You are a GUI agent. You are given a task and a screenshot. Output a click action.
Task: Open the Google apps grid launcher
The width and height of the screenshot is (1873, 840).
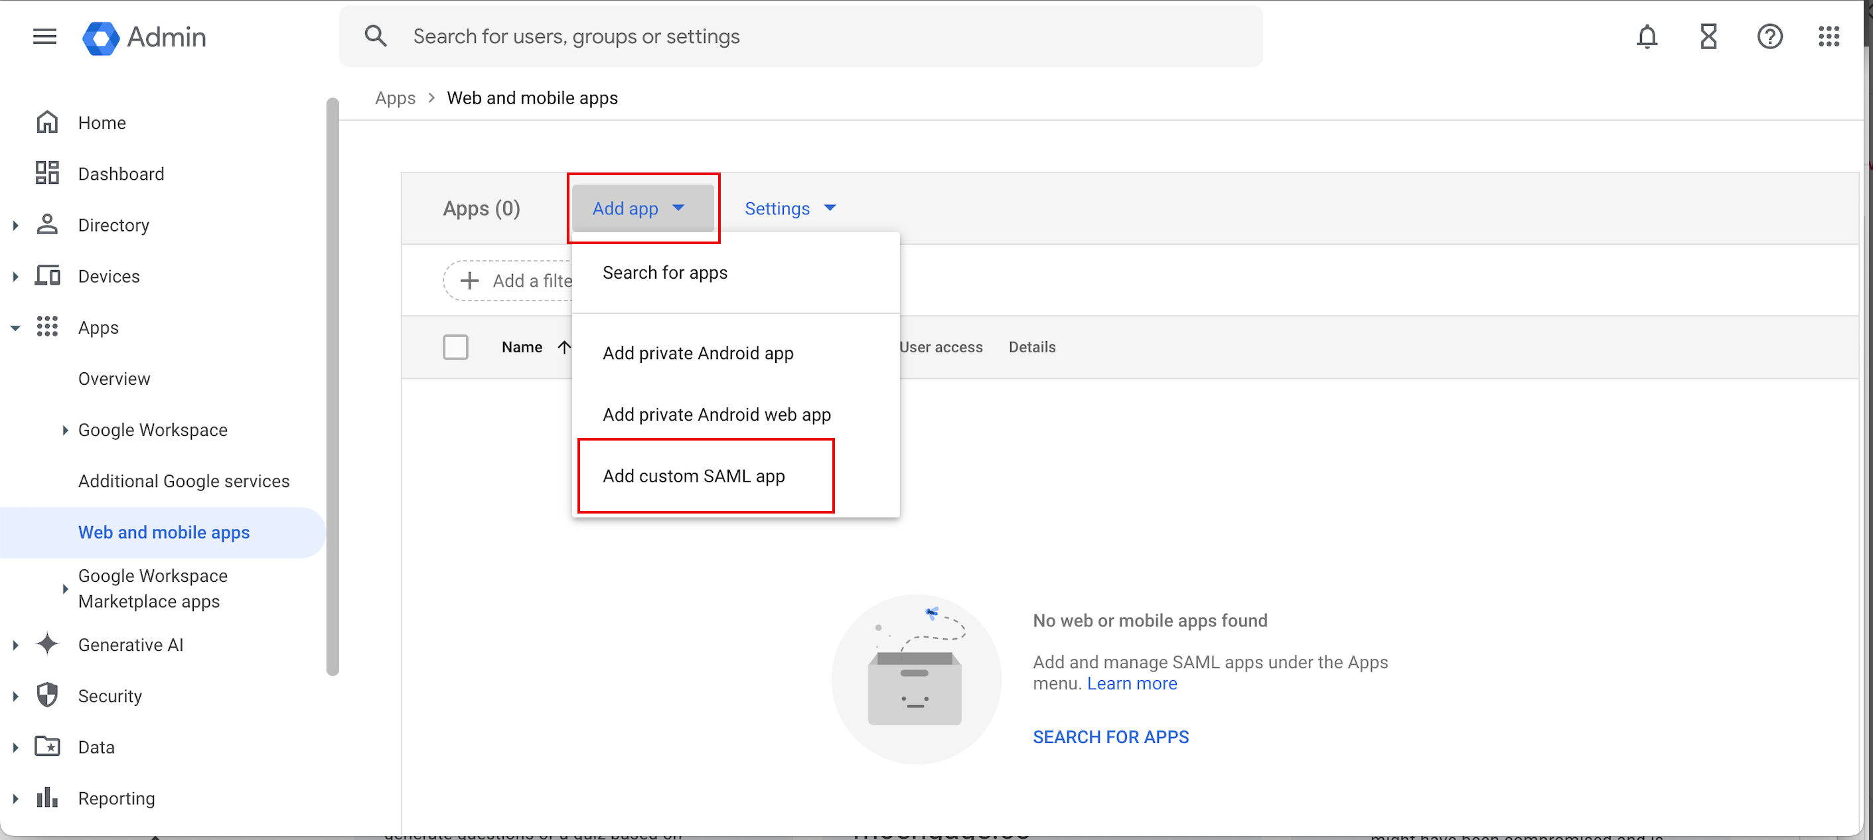pyautogui.click(x=1828, y=36)
